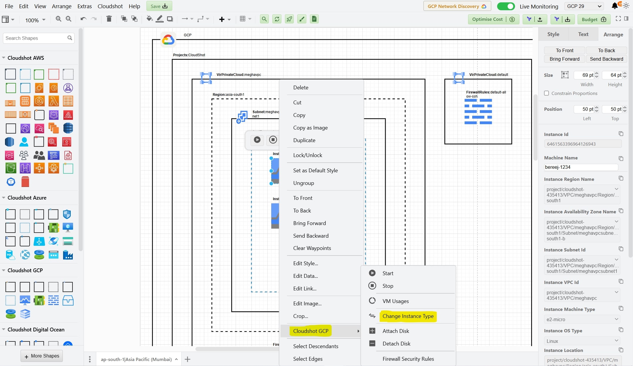Click the fill color bucket icon

149,19
